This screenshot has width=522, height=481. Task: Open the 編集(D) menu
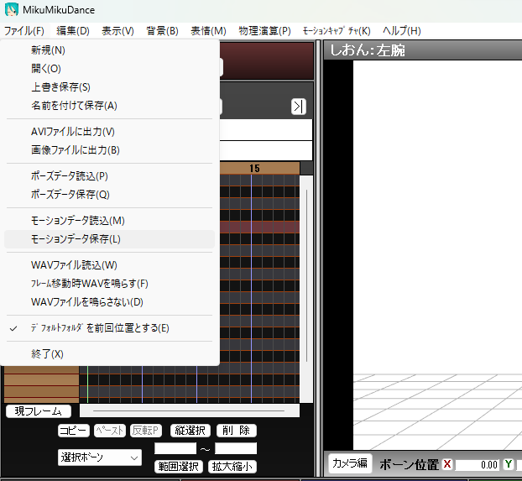click(x=73, y=31)
